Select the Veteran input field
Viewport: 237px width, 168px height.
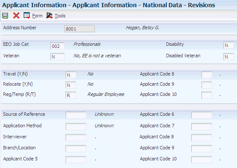coord(58,57)
